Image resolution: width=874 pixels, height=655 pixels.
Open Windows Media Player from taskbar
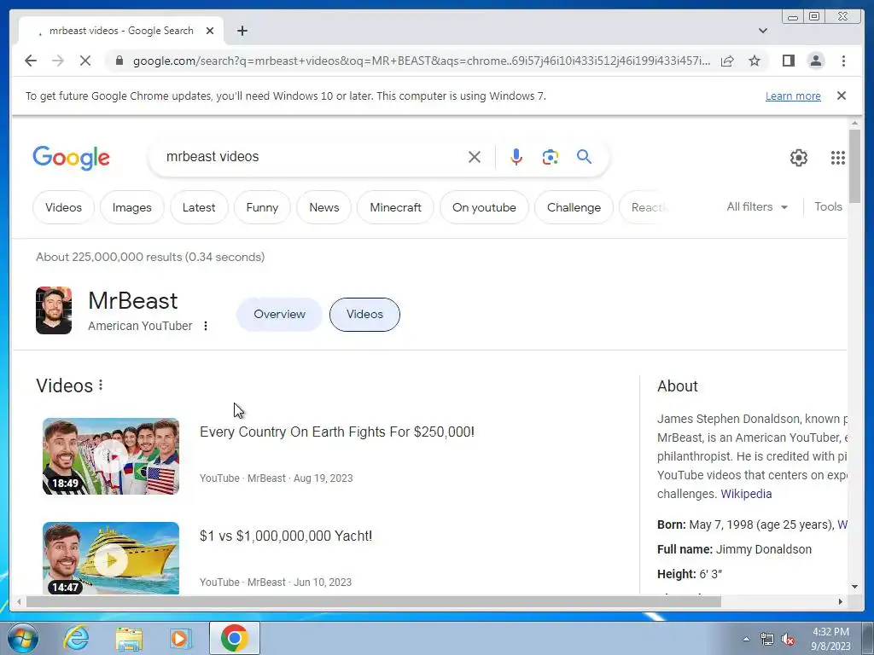[179, 638]
